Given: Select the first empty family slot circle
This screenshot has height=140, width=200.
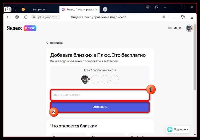Looking at the screenshot, I should coord(95,79).
